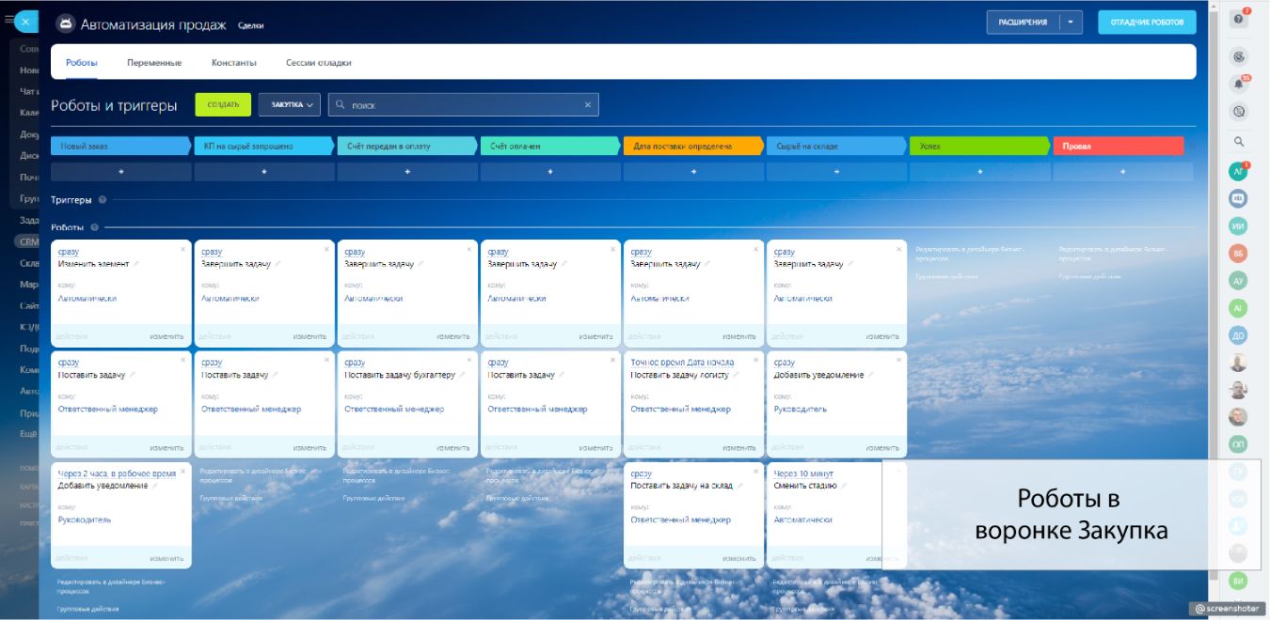Close the automation slider with the X button
Image resolution: width=1270 pixels, height=620 pixels.
(25, 22)
